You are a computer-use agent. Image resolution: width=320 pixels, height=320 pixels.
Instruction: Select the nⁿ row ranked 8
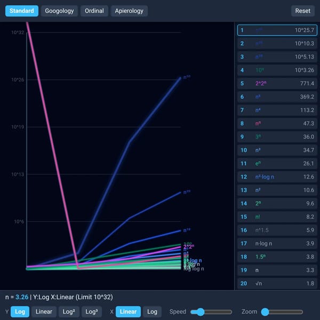277,124
